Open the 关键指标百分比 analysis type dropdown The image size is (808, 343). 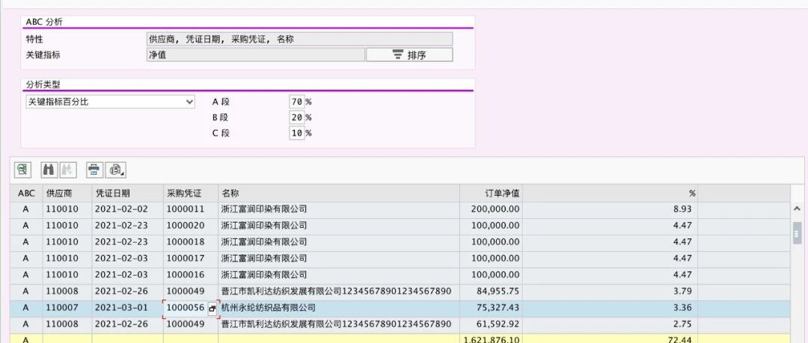tap(110, 102)
